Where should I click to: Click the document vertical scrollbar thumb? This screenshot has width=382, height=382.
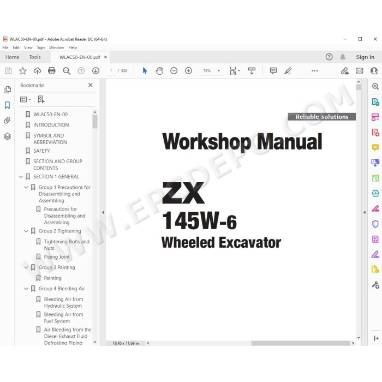click(359, 87)
